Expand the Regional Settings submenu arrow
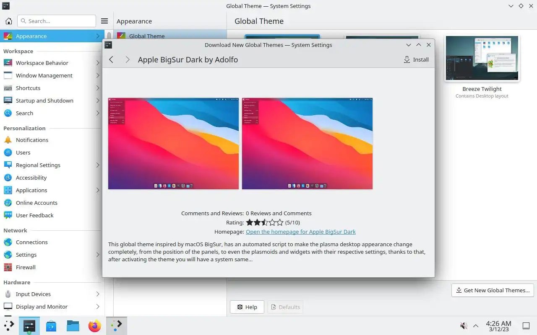This screenshot has height=335, width=537. (97, 165)
